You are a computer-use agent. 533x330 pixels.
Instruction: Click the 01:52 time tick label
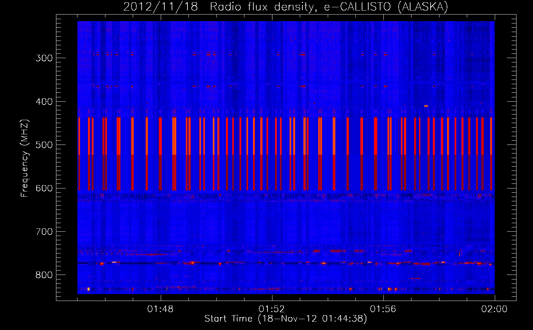tap(272, 309)
